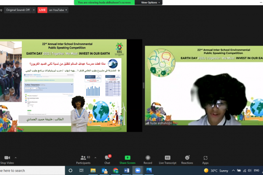Click the red LIVE indicator
Viewport: 263px width, 175px height.
(x=43, y=10)
